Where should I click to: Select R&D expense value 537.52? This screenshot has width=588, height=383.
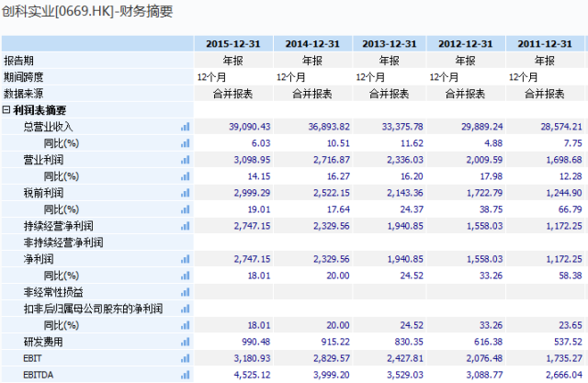568,342
